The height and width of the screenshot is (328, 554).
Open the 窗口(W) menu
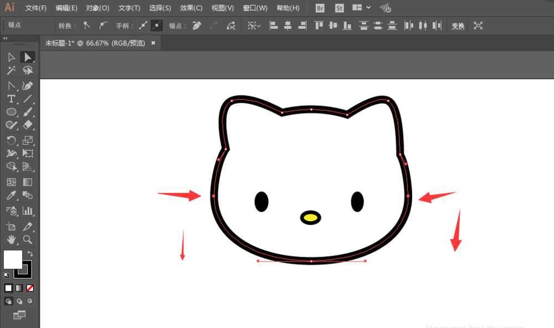coord(254,8)
